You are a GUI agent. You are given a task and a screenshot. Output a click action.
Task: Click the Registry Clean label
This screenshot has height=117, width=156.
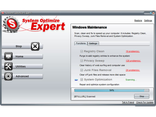[x=94, y=51]
